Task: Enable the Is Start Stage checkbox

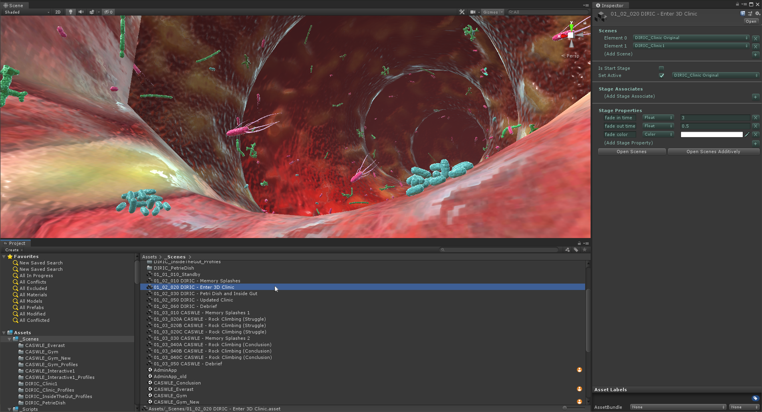Action: click(661, 68)
